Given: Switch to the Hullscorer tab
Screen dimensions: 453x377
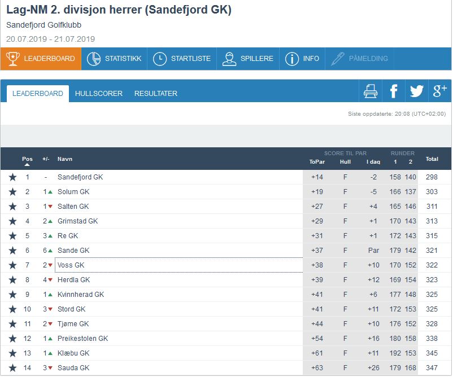Looking at the screenshot, I should coord(99,94).
